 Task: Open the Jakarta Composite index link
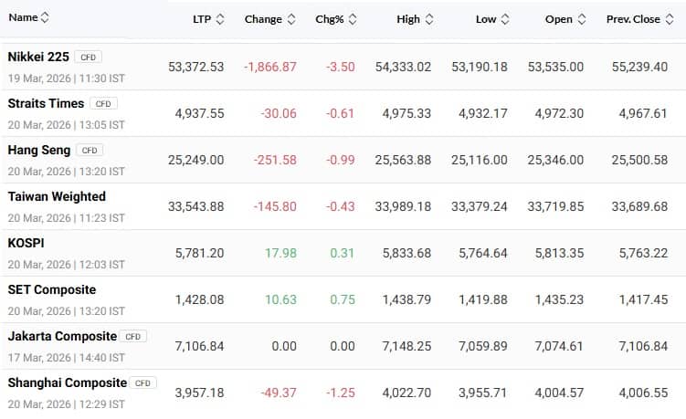(x=62, y=336)
